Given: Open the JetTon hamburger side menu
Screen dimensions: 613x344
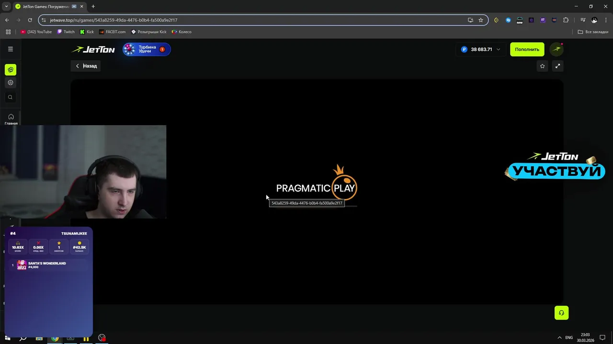Looking at the screenshot, I should pyautogui.click(x=11, y=49).
